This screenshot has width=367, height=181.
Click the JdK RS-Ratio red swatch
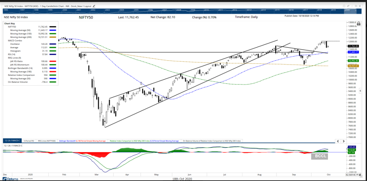pos(53,61)
